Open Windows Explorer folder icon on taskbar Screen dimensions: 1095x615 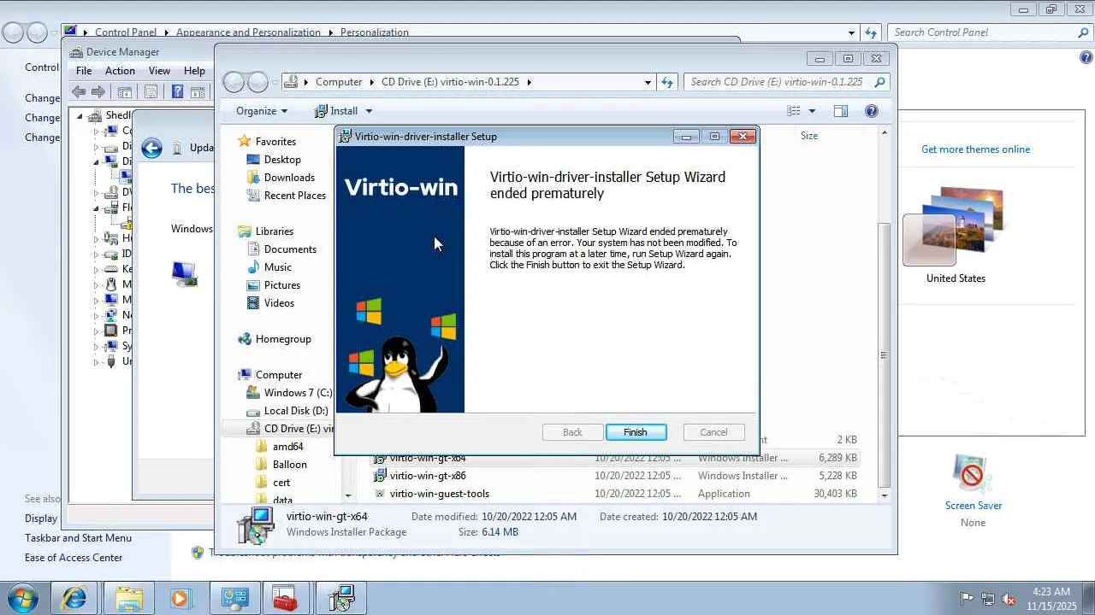pyautogui.click(x=128, y=598)
